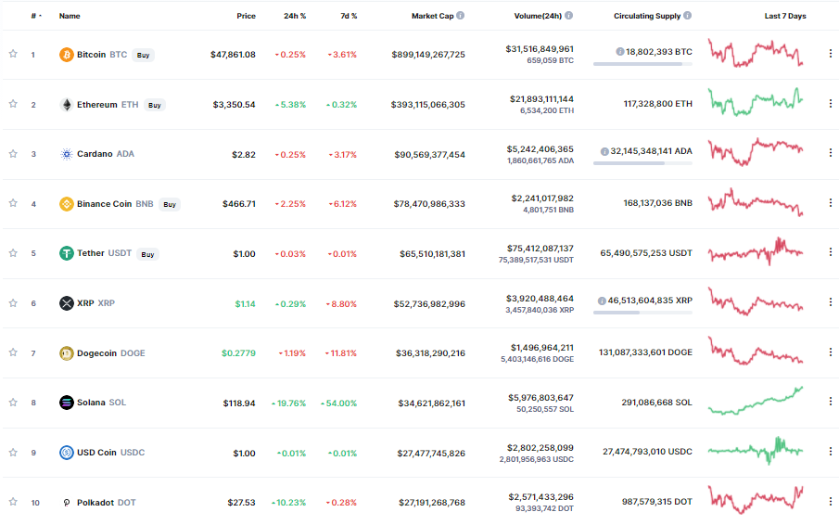Star Bitcoin to add to watchlist
839x525 pixels.
[13, 54]
